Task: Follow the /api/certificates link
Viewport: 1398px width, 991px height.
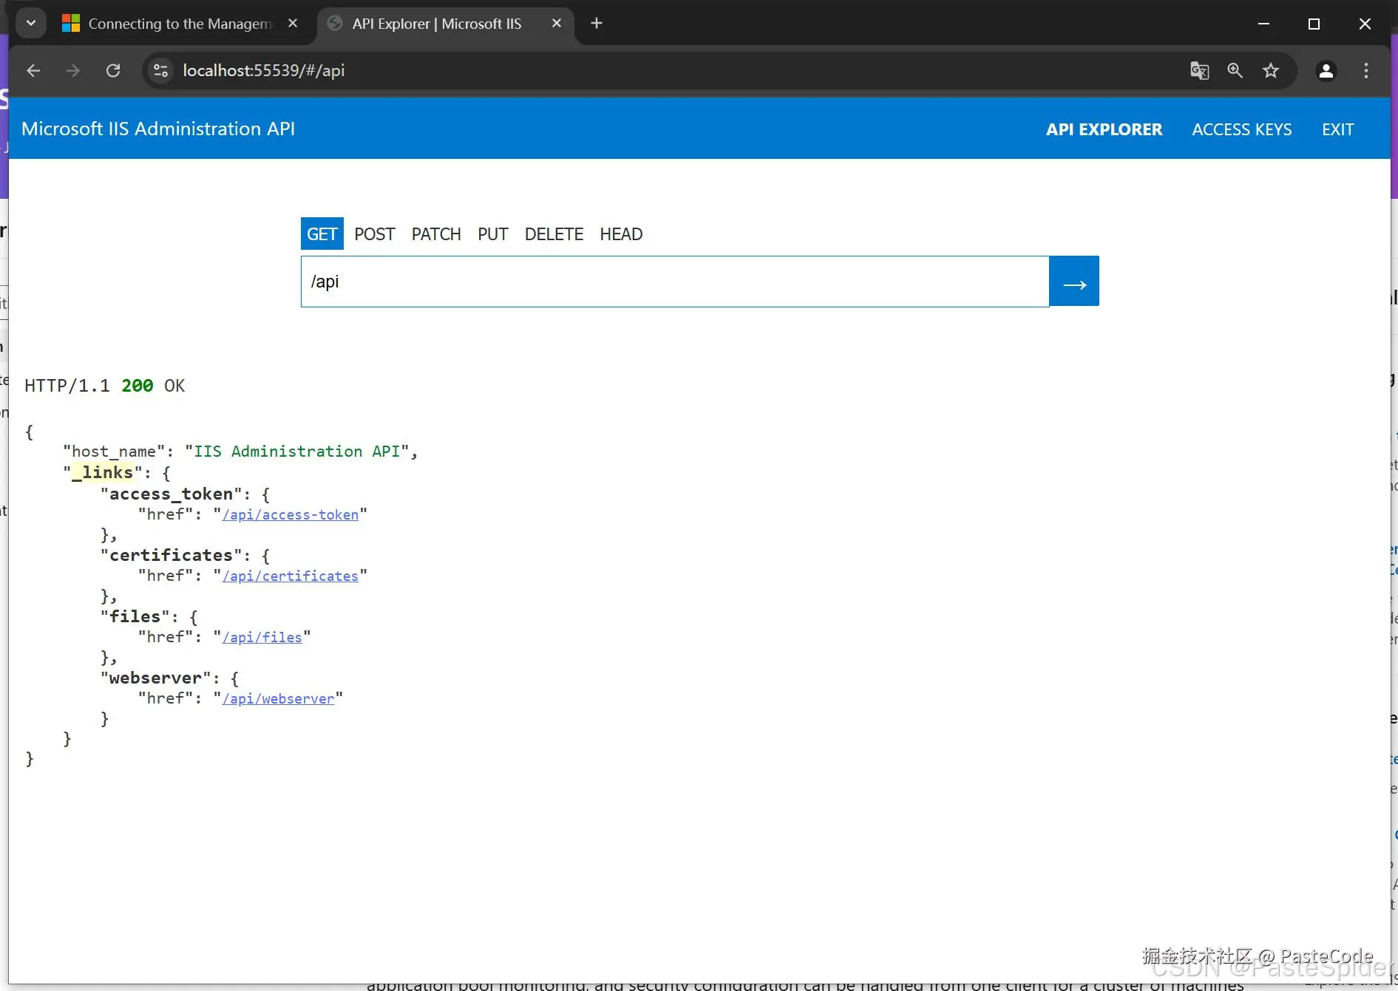Action: (291, 576)
